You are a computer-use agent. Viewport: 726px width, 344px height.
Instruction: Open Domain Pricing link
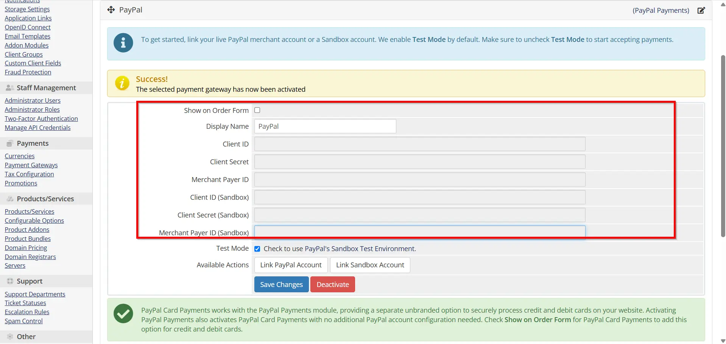pos(26,248)
